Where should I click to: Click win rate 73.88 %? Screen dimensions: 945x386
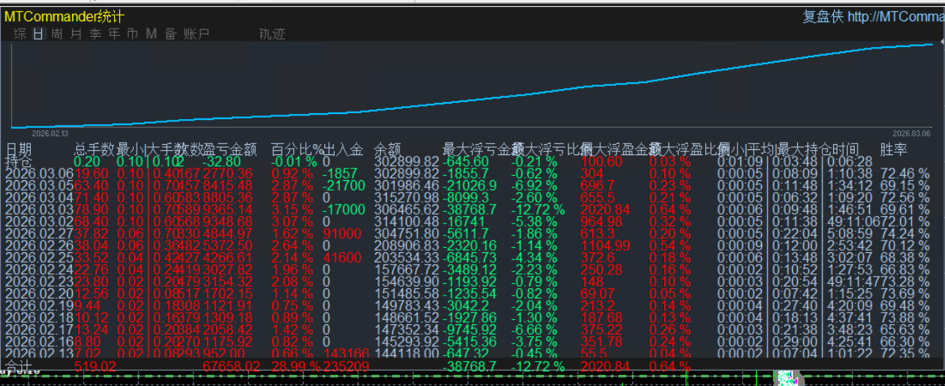pos(905,317)
